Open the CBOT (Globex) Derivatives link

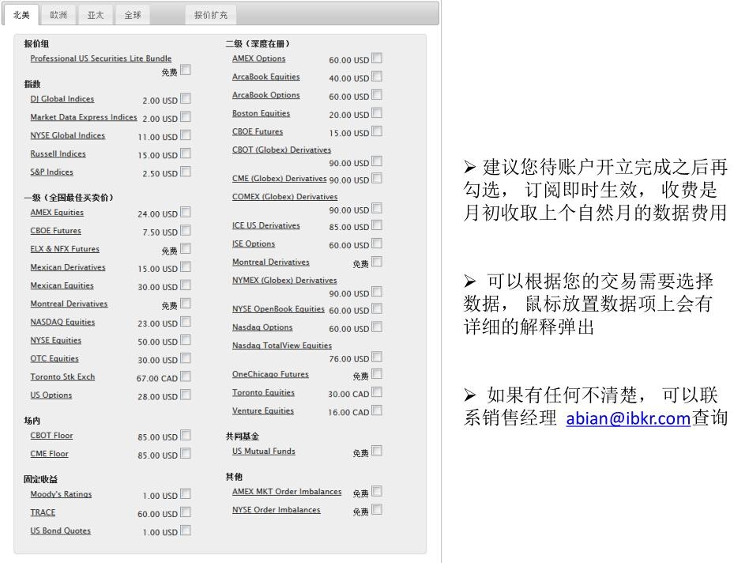282,150
